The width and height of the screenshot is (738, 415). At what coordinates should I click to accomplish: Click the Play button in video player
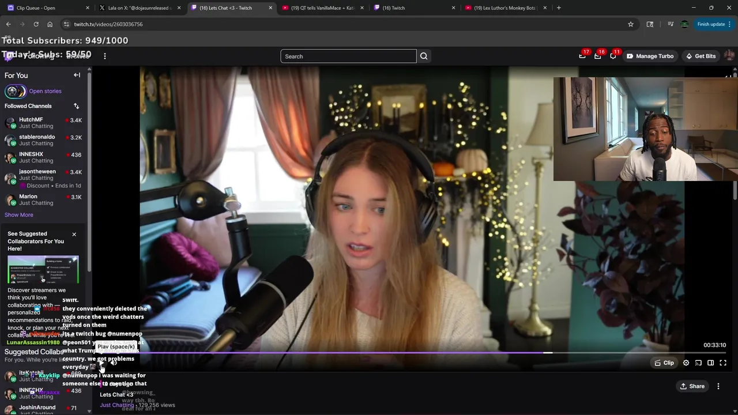(x=101, y=363)
